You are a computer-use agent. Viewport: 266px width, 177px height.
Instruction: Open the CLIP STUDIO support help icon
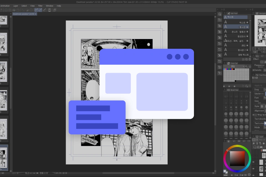pyautogui.click(x=55, y=10)
